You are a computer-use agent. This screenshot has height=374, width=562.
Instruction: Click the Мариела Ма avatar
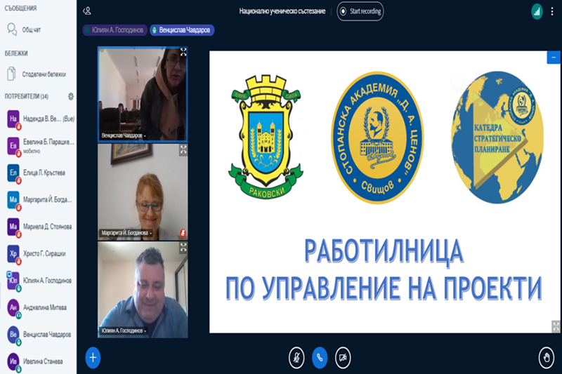(13, 227)
